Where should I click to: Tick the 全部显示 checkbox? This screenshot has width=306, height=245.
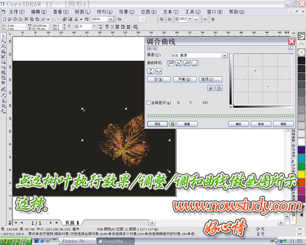(149, 102)
